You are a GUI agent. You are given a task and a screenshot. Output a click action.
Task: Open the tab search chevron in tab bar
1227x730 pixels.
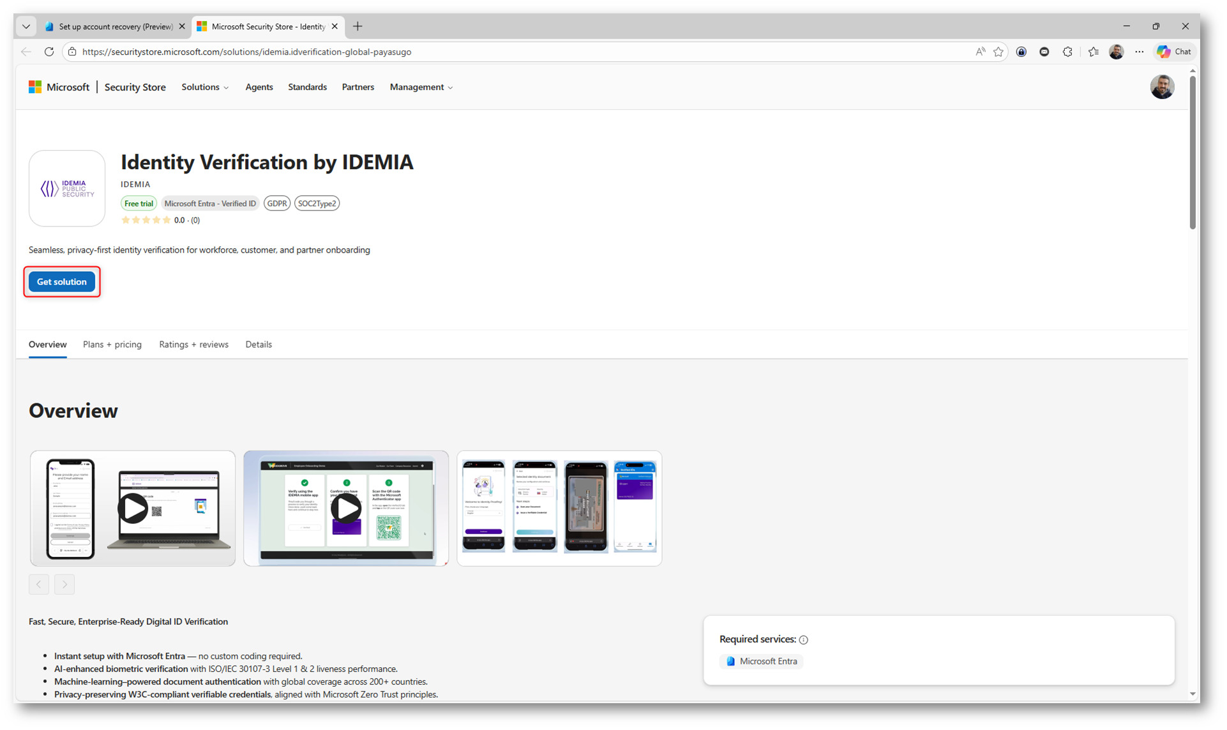pos(26,27)
